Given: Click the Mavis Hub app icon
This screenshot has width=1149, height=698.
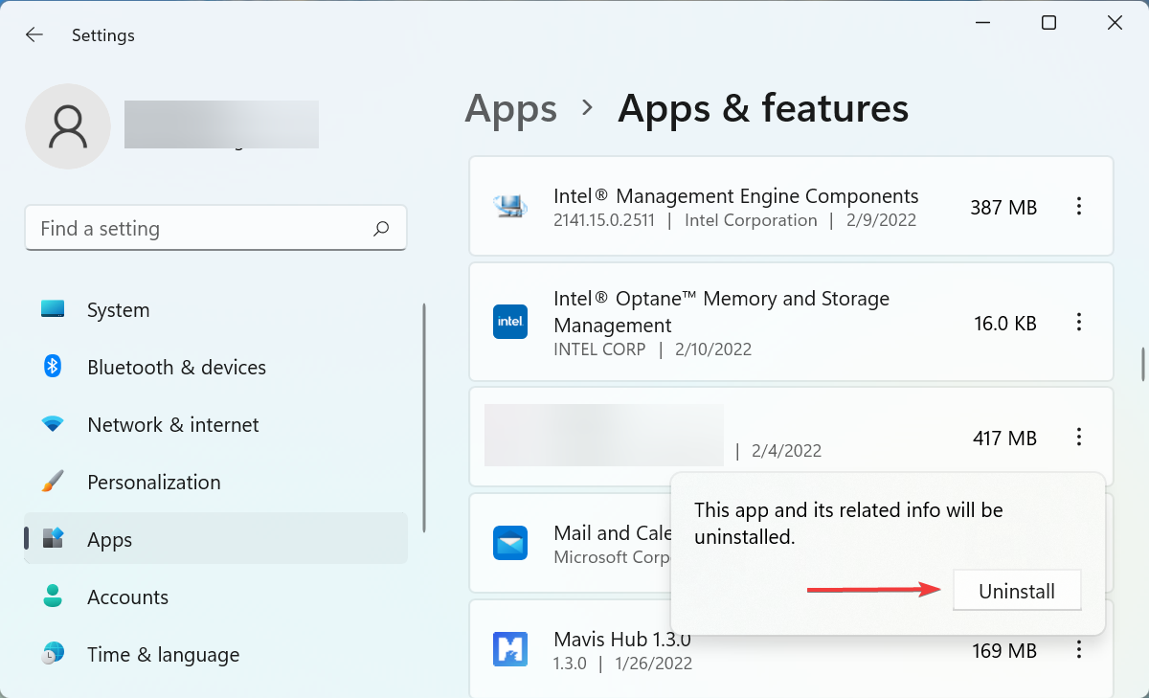Looking at the screenshot, I should pyautogui.click(x=510, y=649).
